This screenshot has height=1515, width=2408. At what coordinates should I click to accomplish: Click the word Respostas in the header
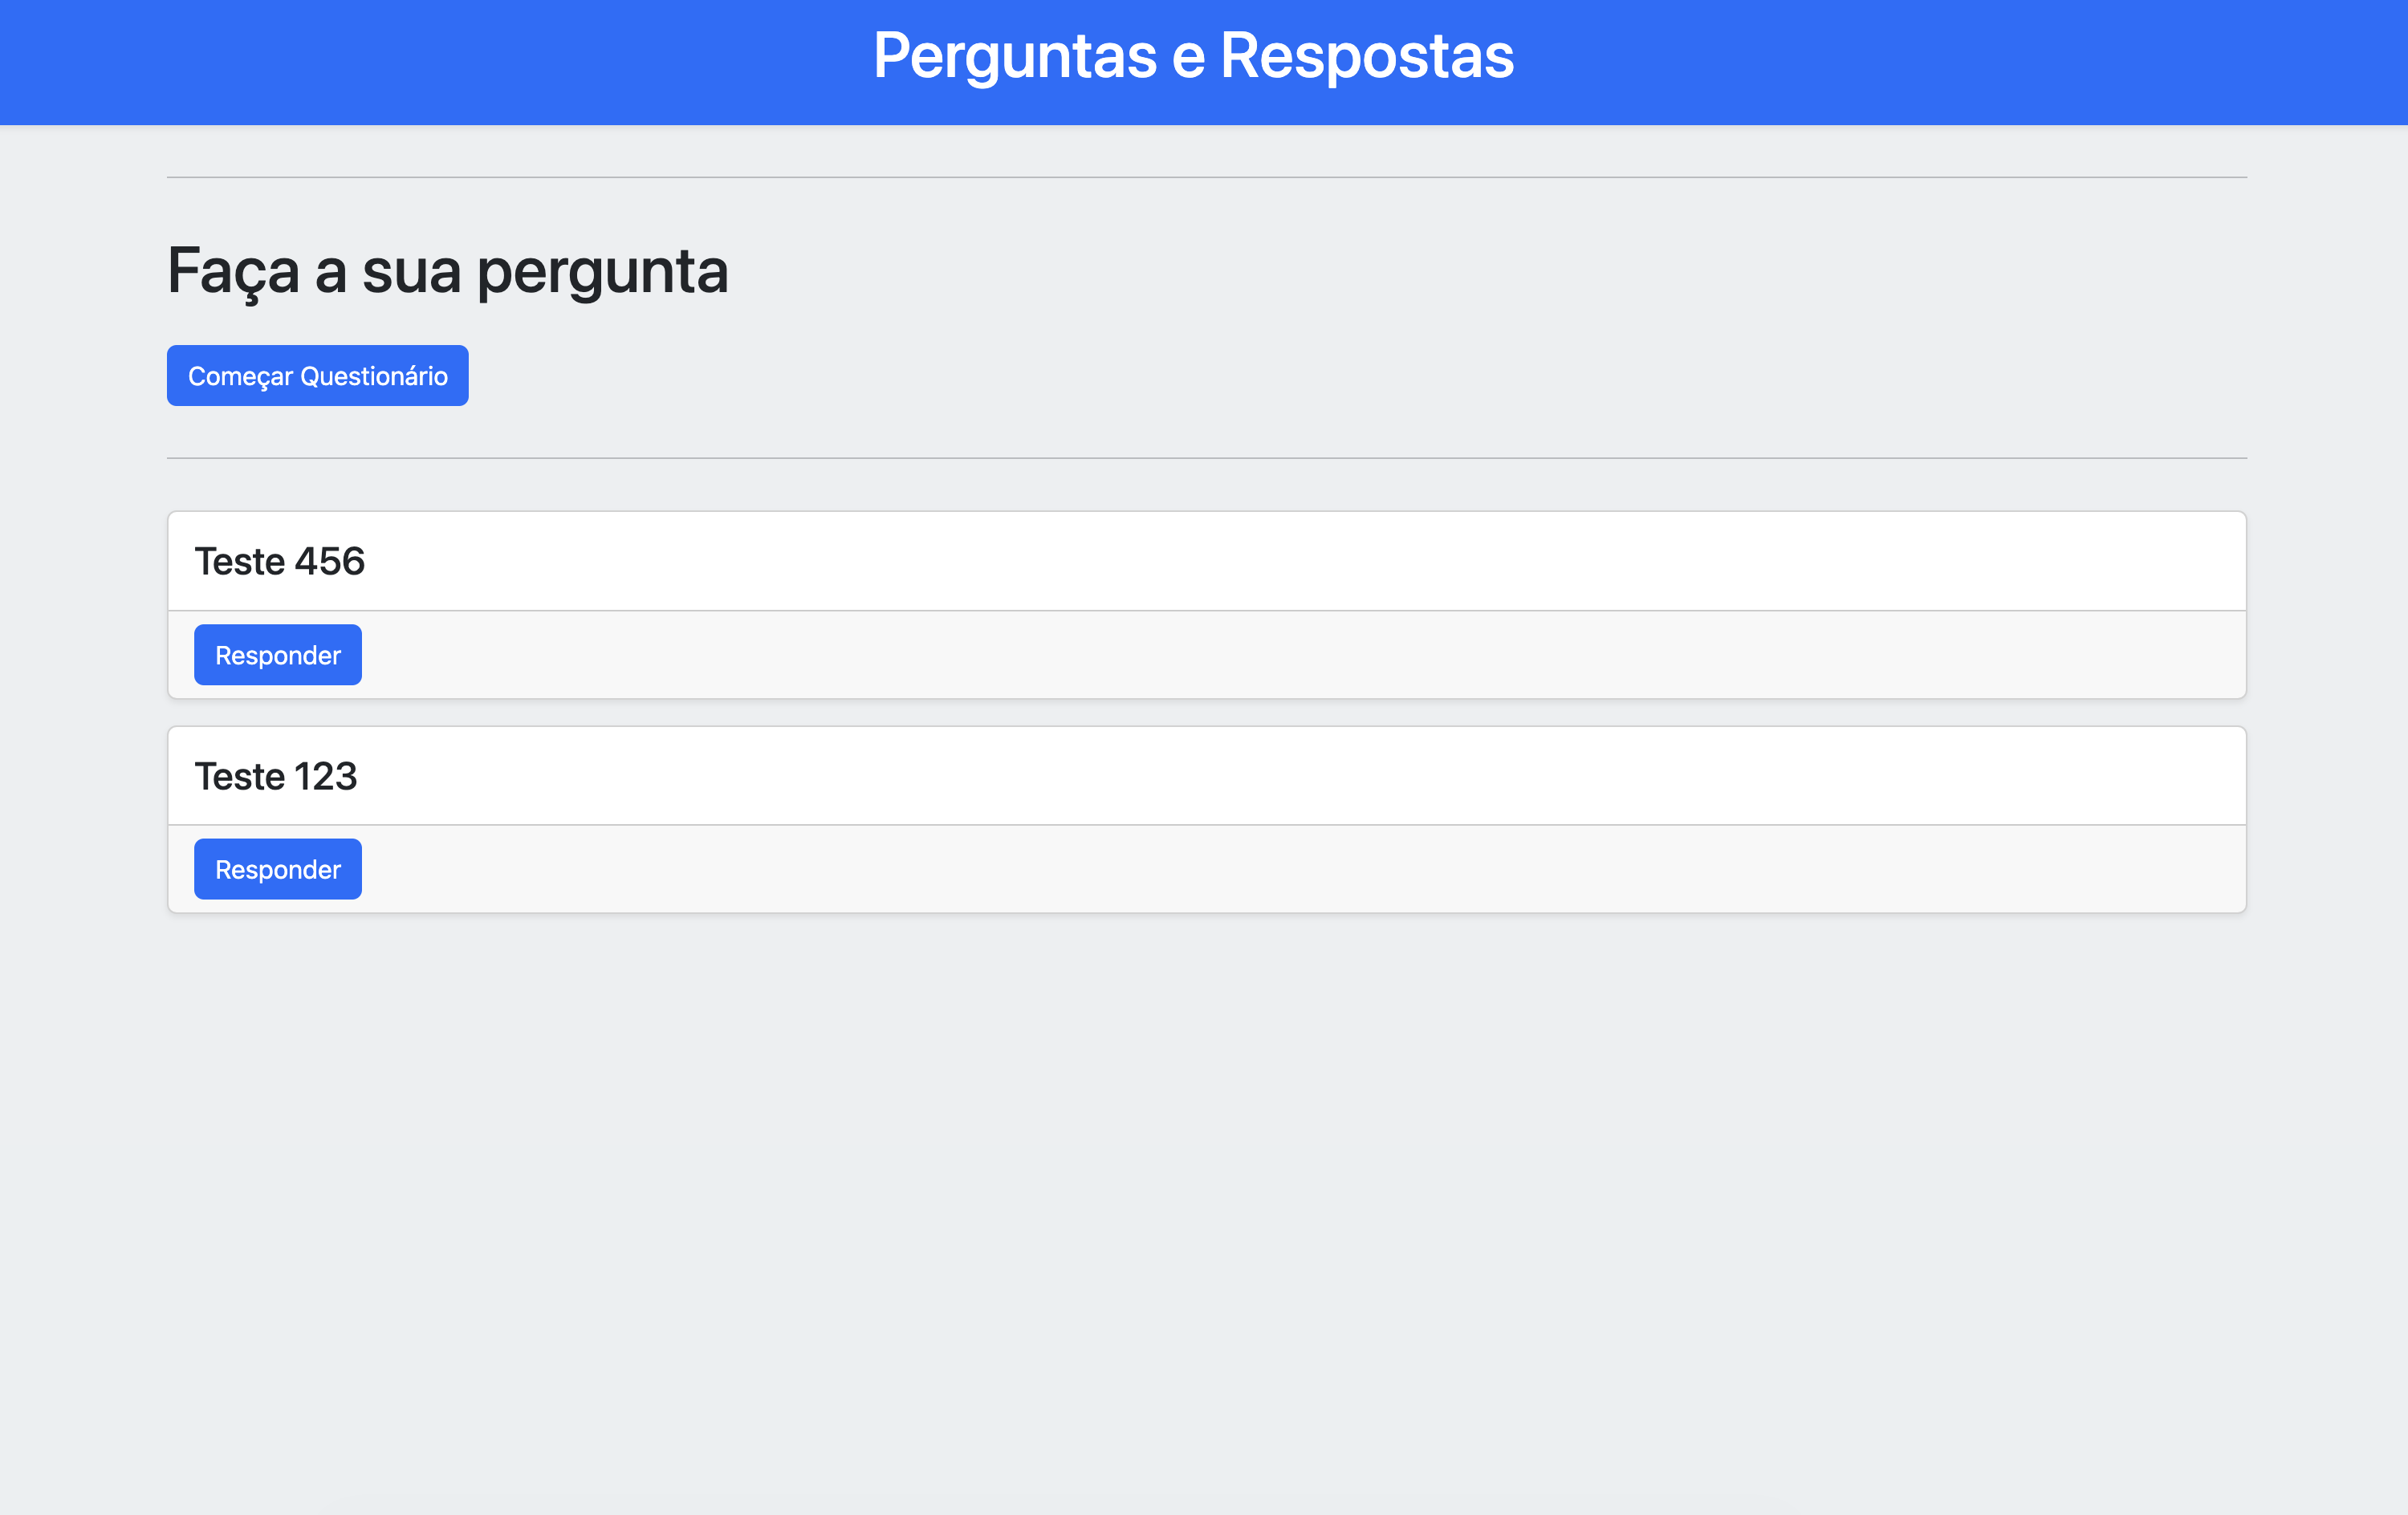1367,56
